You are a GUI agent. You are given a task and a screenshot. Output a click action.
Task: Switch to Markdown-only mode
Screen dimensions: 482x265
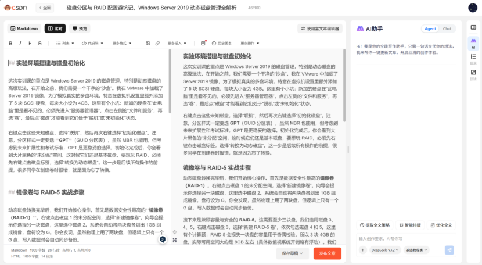point(24,28)
